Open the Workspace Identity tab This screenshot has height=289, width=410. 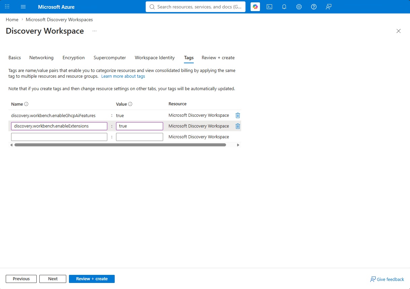[x=155, y=58]
